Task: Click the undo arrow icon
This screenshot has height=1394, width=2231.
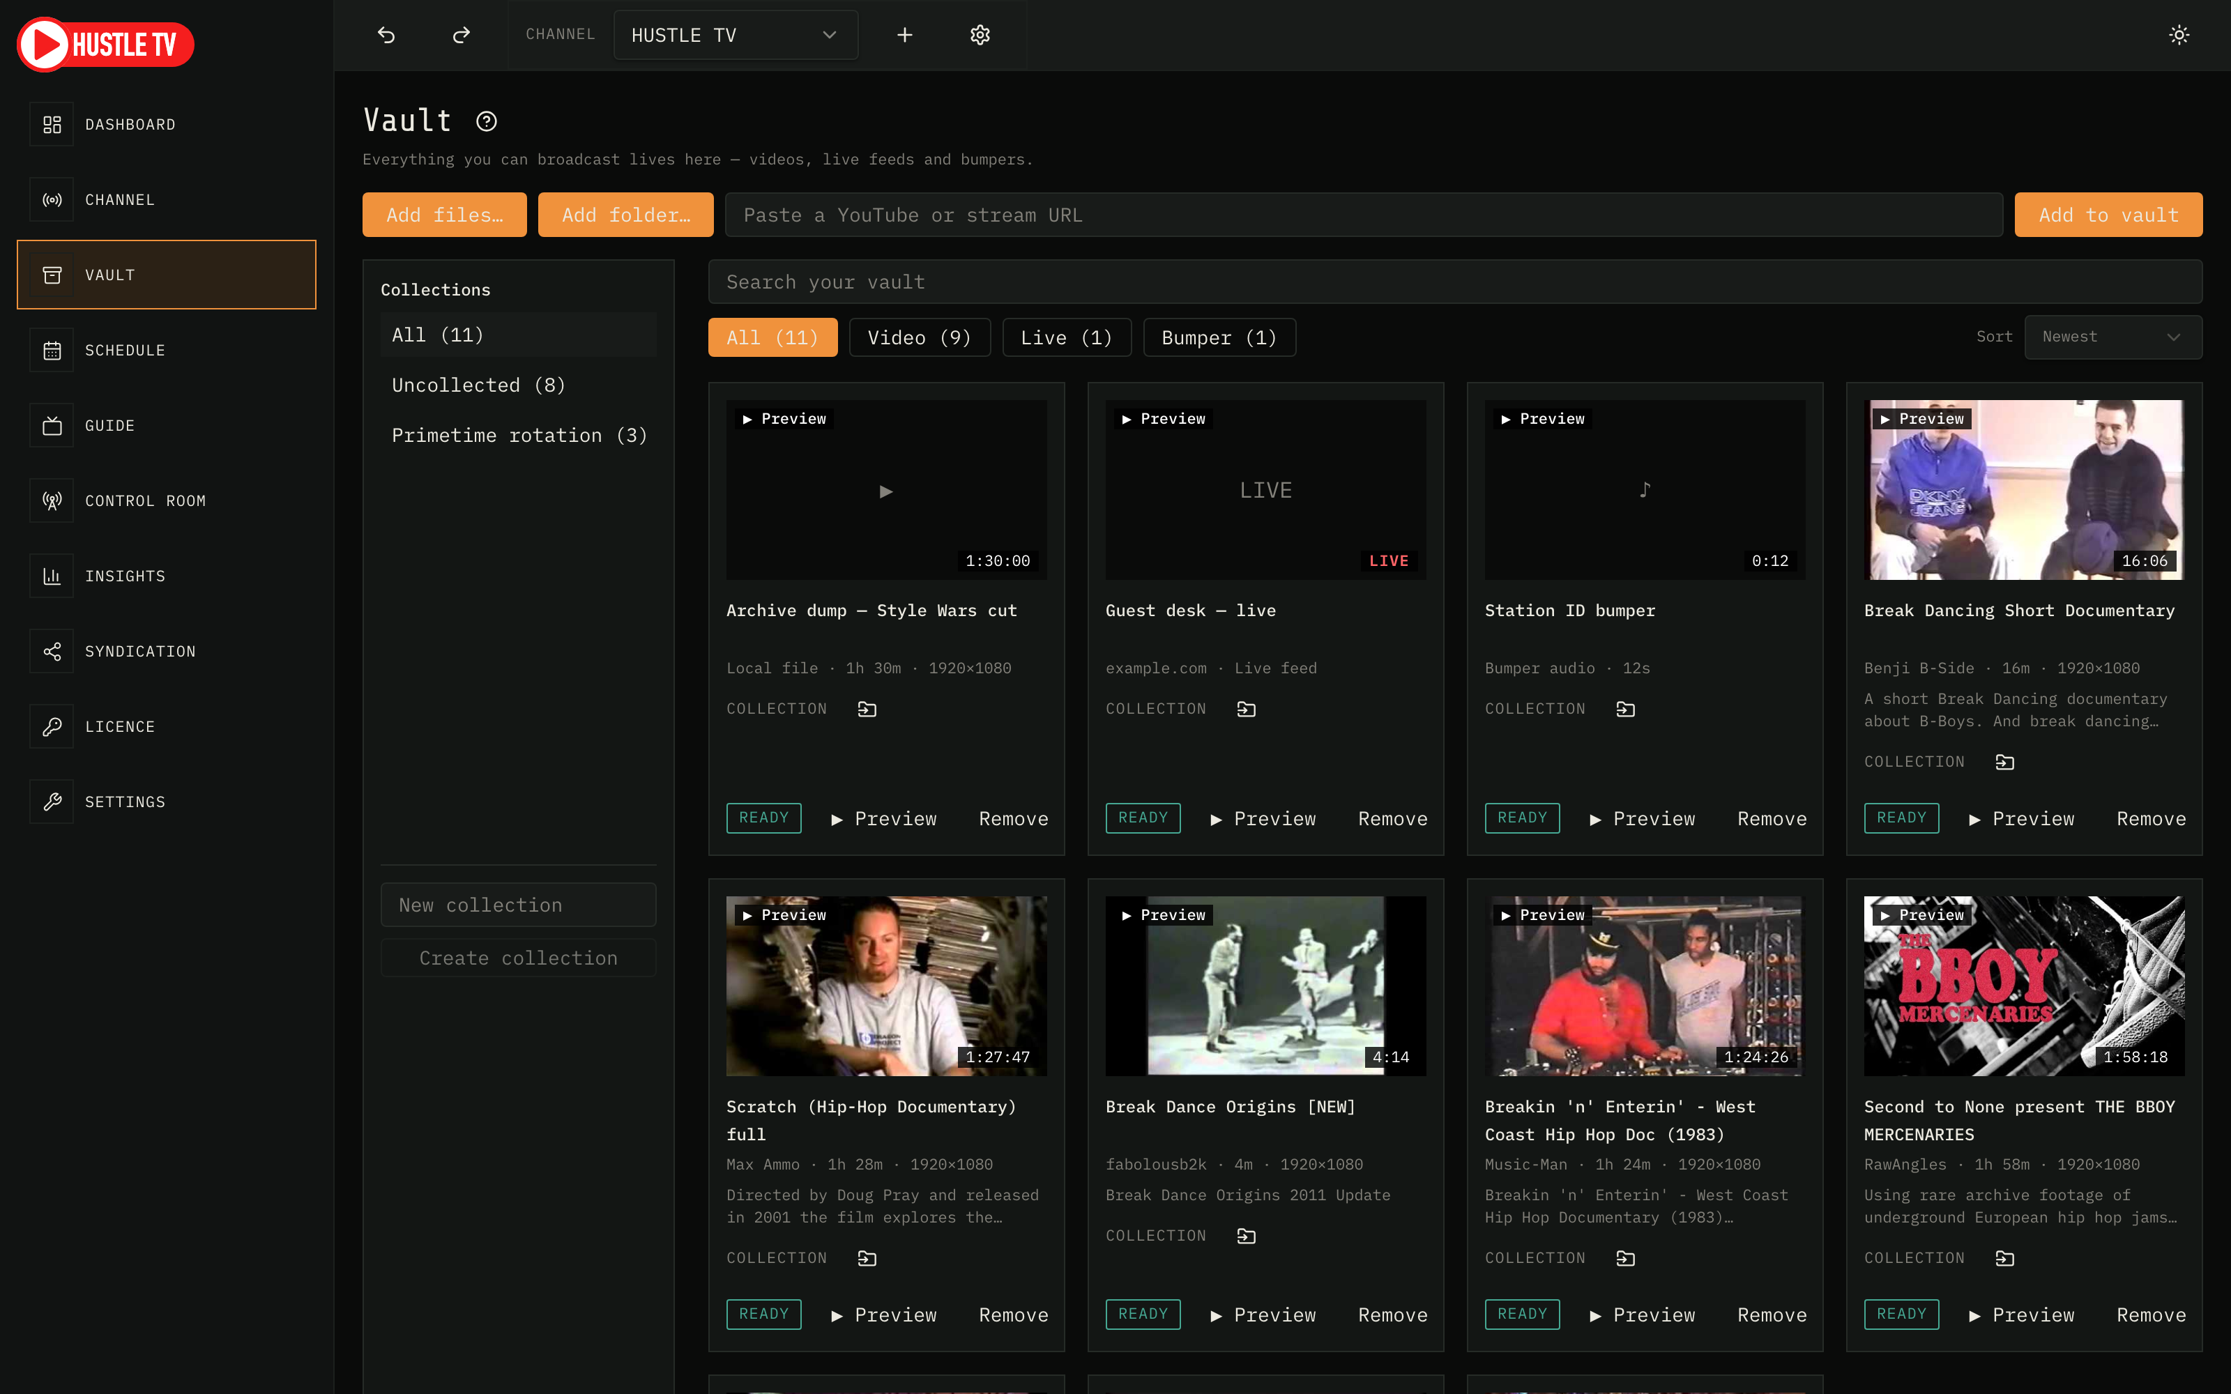Action: [386, 35]
